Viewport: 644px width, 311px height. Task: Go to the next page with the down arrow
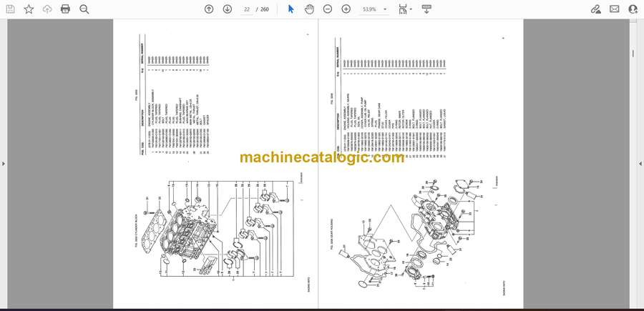228,9
